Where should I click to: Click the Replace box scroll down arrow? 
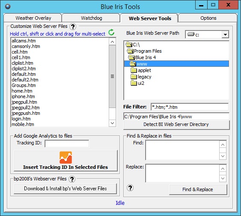223,178
